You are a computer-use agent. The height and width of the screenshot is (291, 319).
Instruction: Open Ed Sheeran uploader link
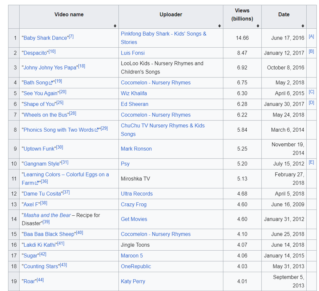point(134,104)
